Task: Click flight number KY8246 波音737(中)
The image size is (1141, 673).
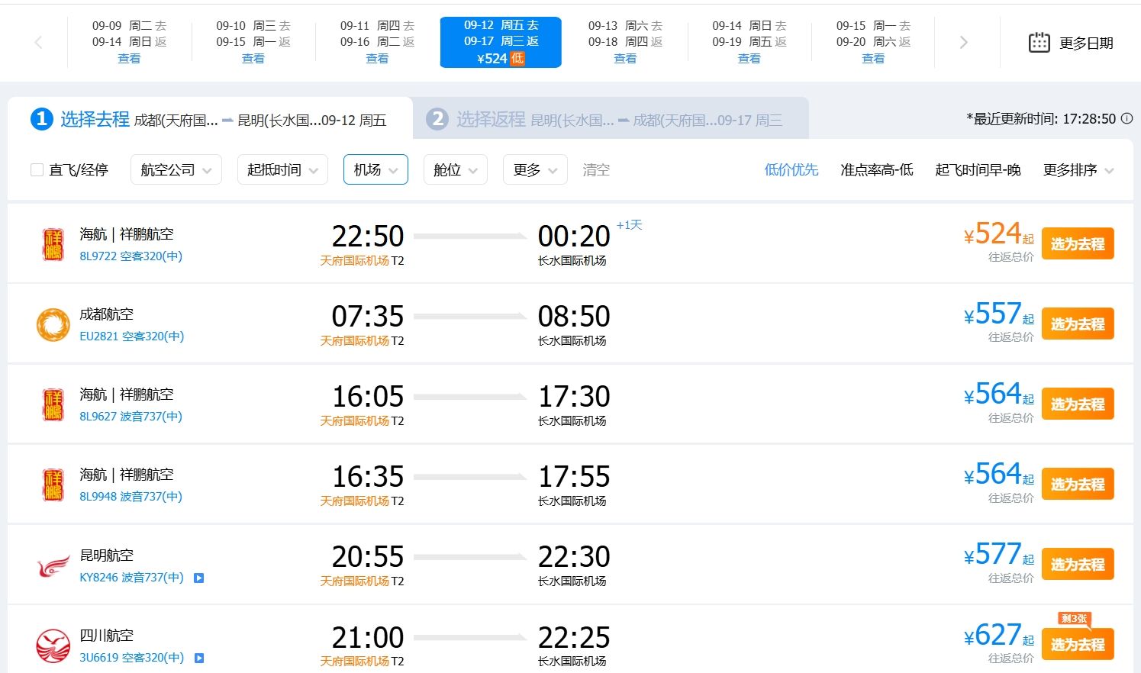Action: [132, 578]
